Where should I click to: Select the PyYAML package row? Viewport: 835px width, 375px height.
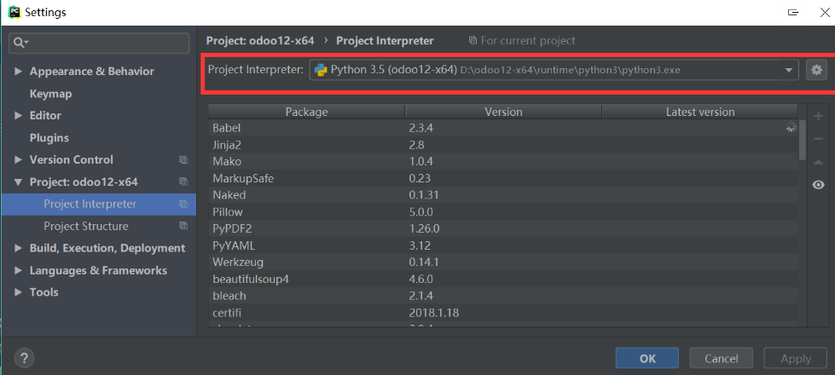click(503, 245)
